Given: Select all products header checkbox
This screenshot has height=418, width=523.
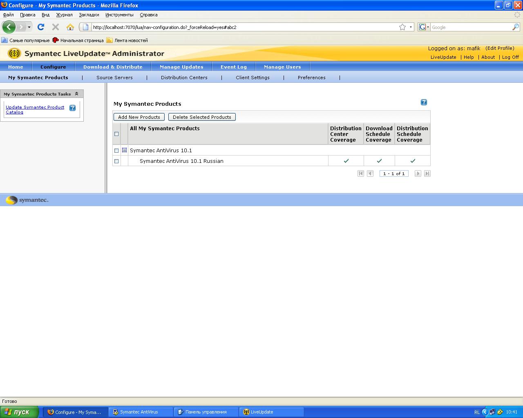Looking at the screenshot, I should 116,134.
